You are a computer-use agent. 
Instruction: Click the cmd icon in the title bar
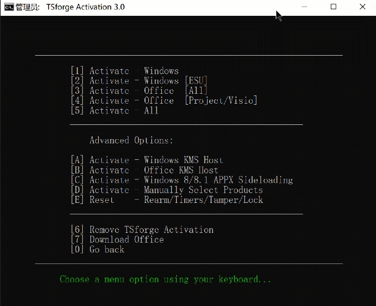pos(9,7)
